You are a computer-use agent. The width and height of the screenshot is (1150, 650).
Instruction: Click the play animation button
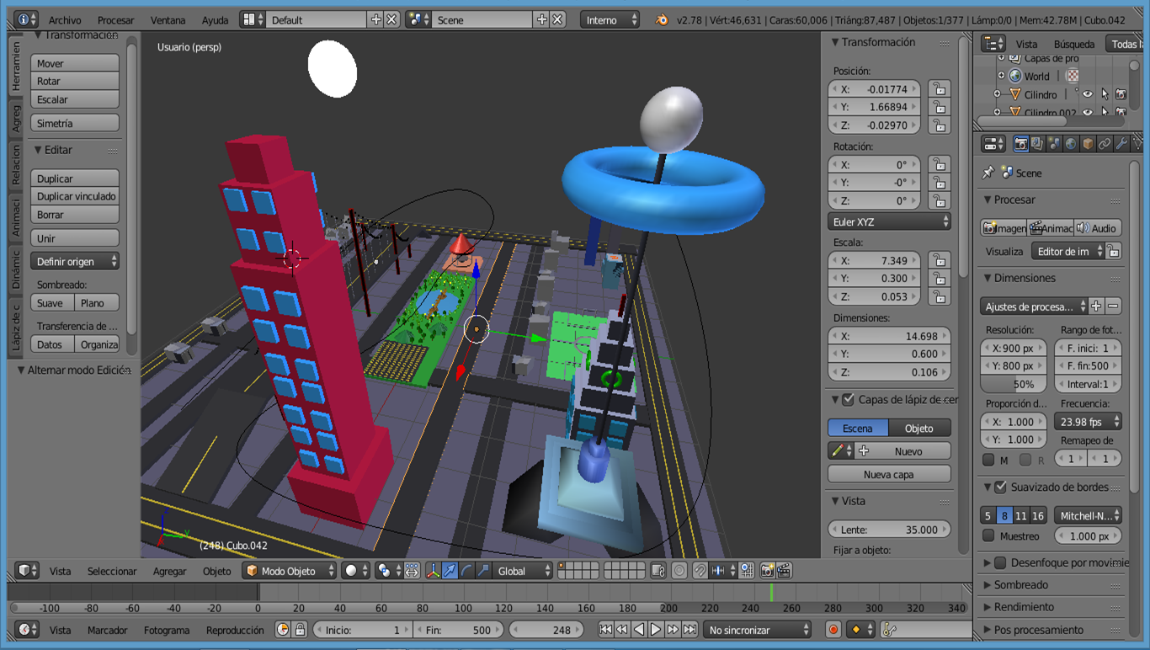pos(656,630)
